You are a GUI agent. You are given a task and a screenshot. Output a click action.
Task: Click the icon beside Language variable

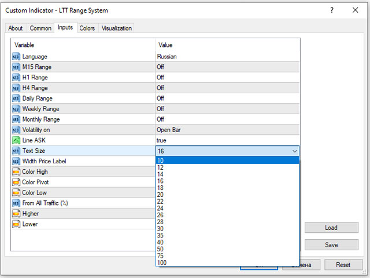(16, 57)
